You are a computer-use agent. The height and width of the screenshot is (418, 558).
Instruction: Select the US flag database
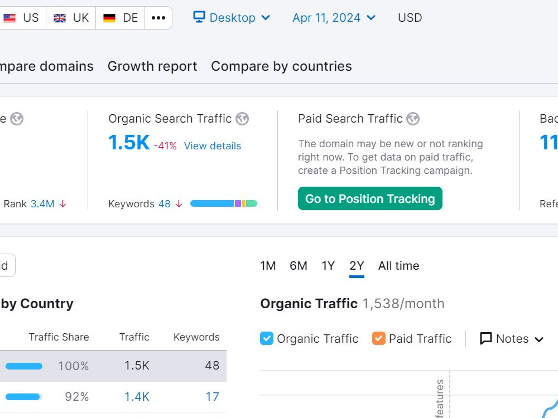[x=21, y=18]
